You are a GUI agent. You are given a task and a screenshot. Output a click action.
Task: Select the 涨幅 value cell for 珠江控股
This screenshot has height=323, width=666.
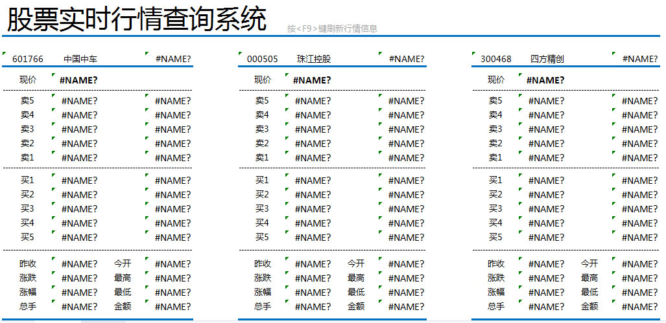(x=313, y=293)
